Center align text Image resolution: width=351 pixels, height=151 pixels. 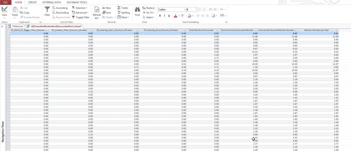203,16
